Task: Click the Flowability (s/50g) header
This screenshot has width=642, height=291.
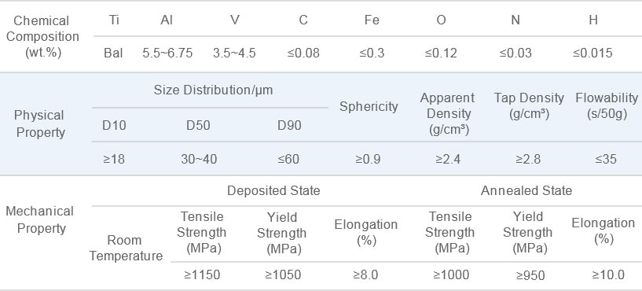Action: click(607, 105)
